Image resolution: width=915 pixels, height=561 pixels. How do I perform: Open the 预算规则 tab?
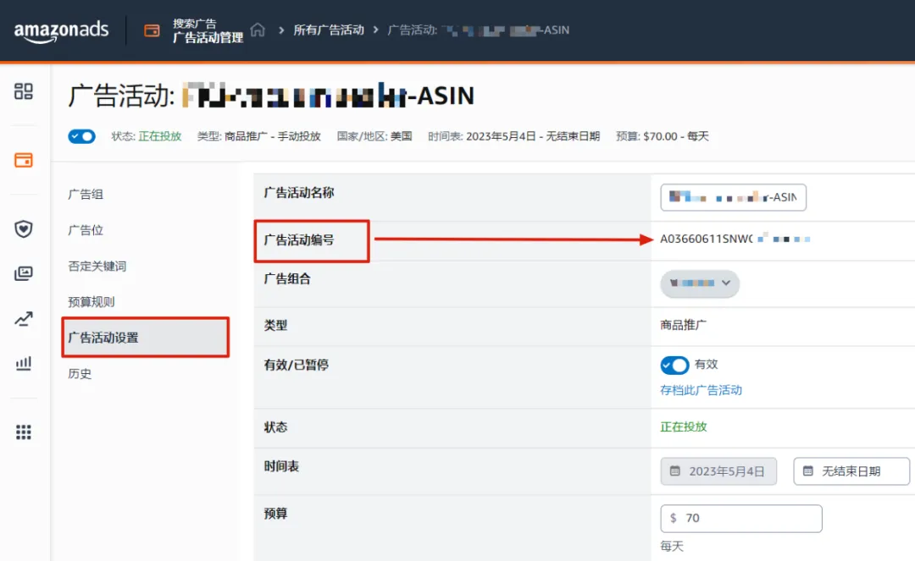91,302
